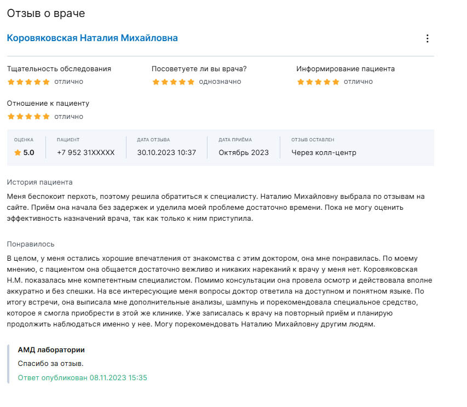Image resolution: width=467 pixels, height=407 pixels.
Task: Click the first star under "Отношение к пациенту"
Action: (11, 116)
